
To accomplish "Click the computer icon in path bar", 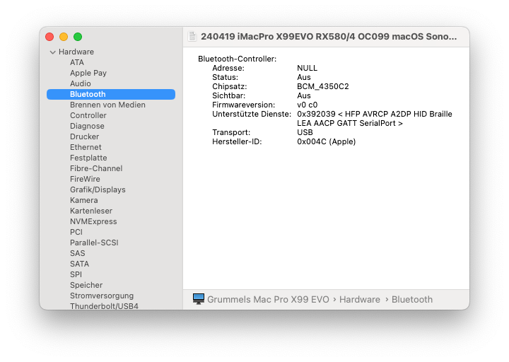I will coord(199,299).
